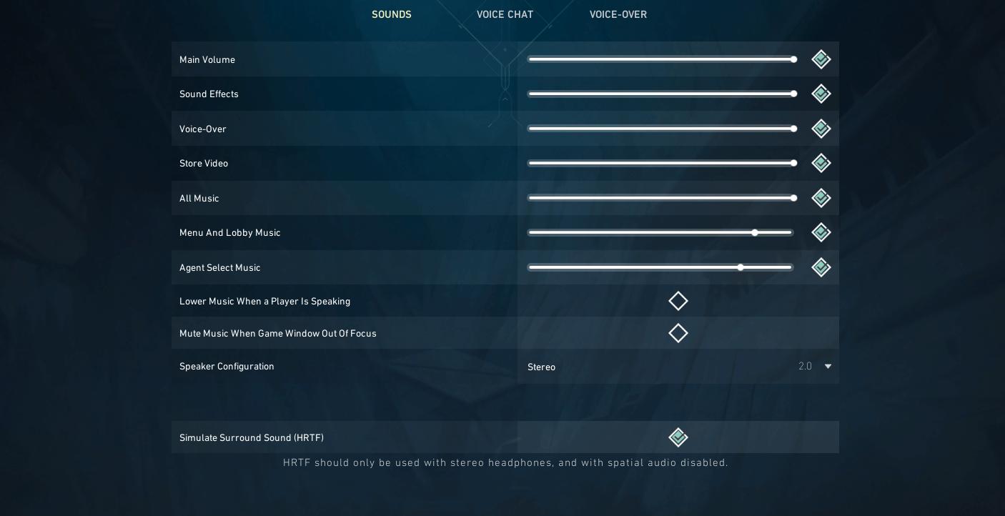Click the Store Video slider track
This screenshot has width=1005, height=516.
662,163
